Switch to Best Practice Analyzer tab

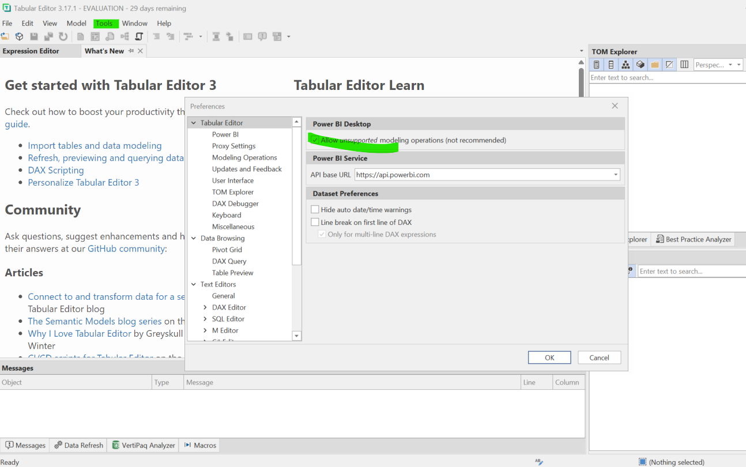[x=694, y=239]
